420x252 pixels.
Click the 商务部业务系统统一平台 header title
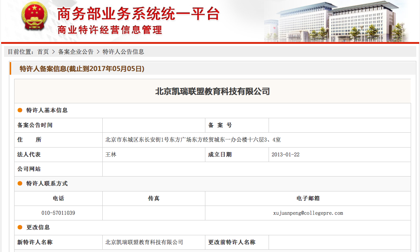coord(138,14)
